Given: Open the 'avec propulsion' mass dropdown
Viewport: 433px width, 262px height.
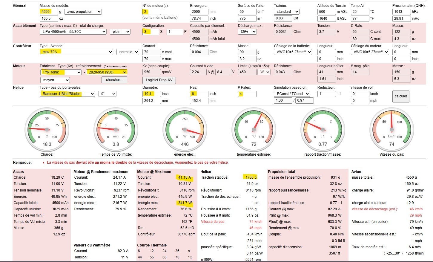Looking at the screenshot, I should coord(83,12).
